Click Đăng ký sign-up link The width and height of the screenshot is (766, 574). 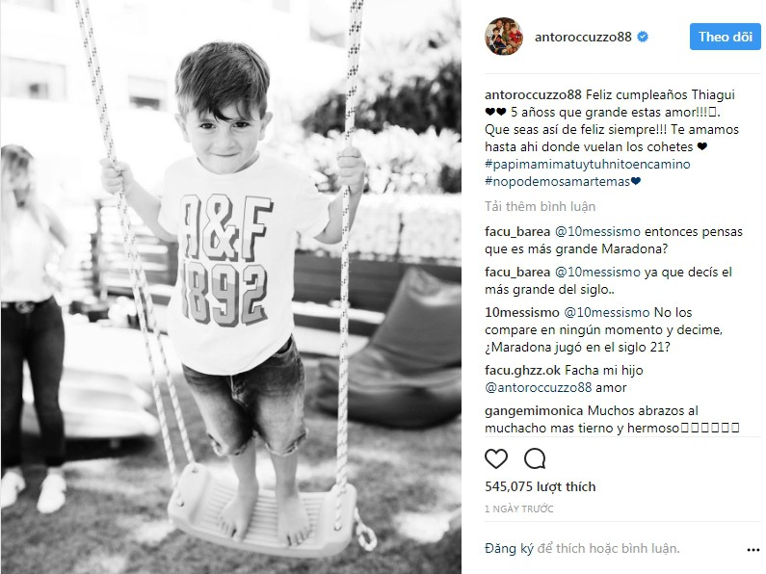point(509,549)
